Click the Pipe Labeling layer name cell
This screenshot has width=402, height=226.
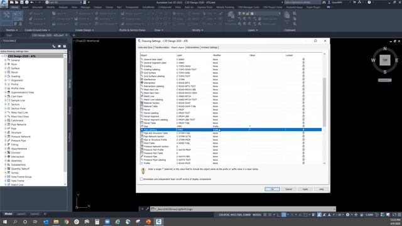pos(194,130)
